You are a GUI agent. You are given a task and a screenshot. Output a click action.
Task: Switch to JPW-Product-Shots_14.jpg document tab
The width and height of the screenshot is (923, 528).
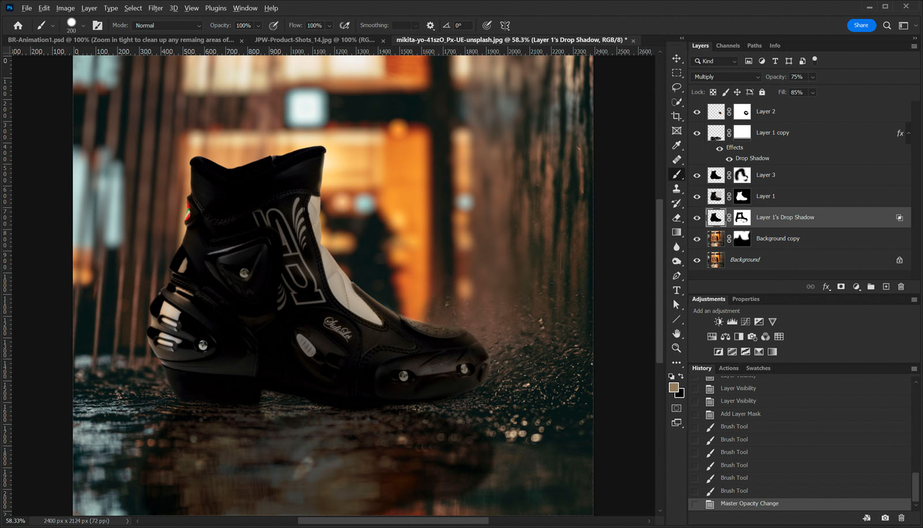click(x=314, y=40)
